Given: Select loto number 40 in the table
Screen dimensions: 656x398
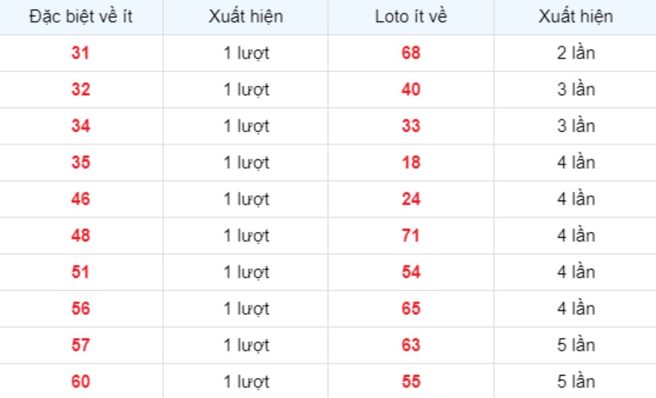Looking at the screenshot, I should click(411, 90).
